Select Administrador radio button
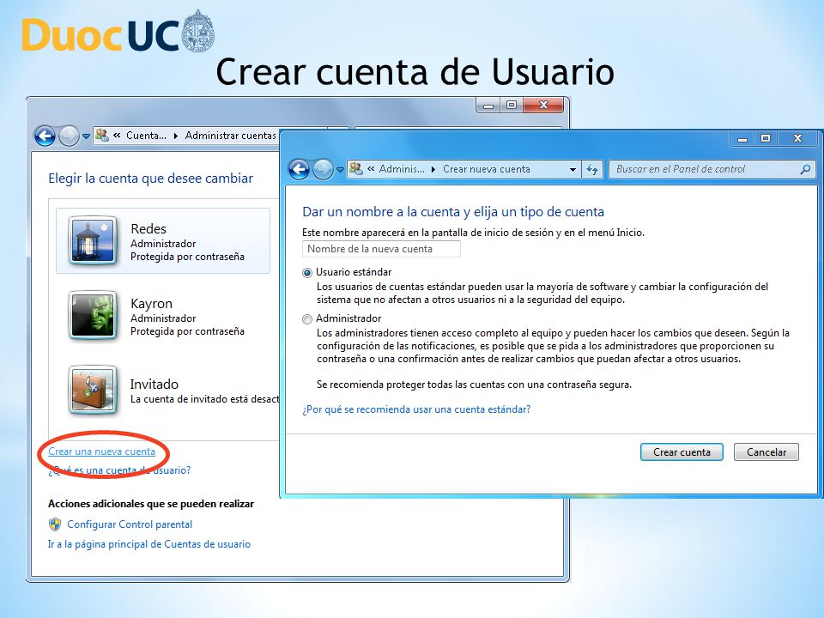 click(x=307, y=319)
